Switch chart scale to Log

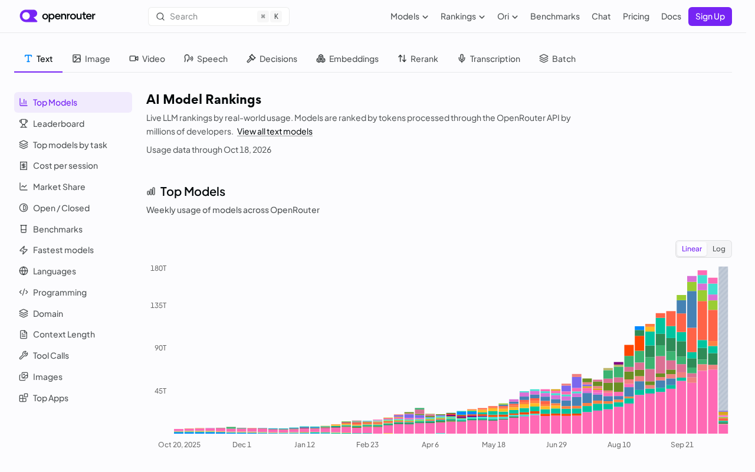point(719,249)
